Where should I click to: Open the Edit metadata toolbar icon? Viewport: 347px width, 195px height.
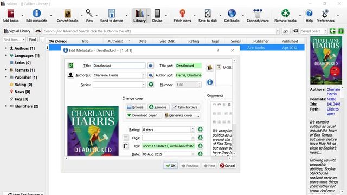36,13
